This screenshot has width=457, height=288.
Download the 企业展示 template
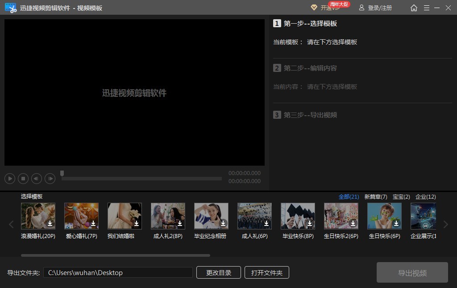[x=432, y=223]
